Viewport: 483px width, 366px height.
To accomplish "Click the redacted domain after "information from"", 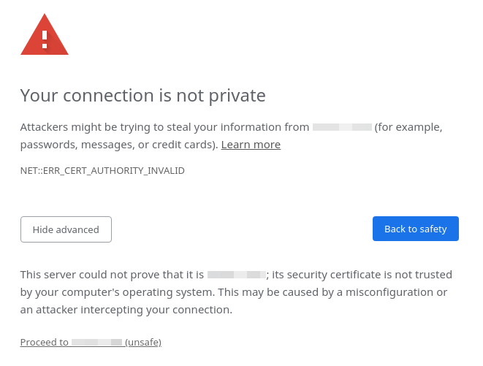I will point(342,127).
